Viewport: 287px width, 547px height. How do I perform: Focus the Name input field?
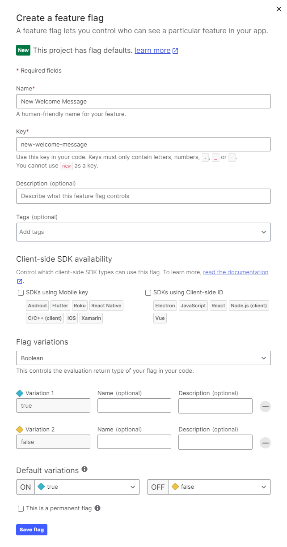coord(143,101)
